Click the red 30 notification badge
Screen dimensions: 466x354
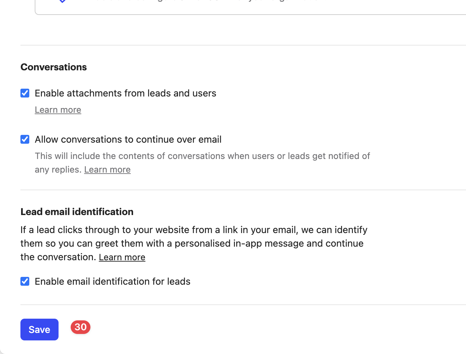pos(80,327)
